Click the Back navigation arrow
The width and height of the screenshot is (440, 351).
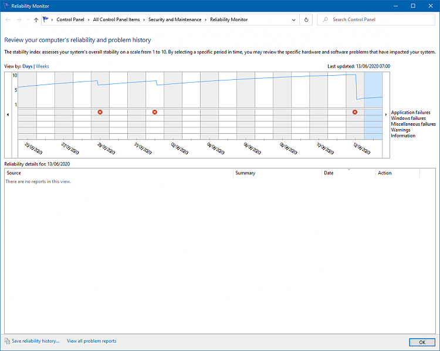click(8, 19)
